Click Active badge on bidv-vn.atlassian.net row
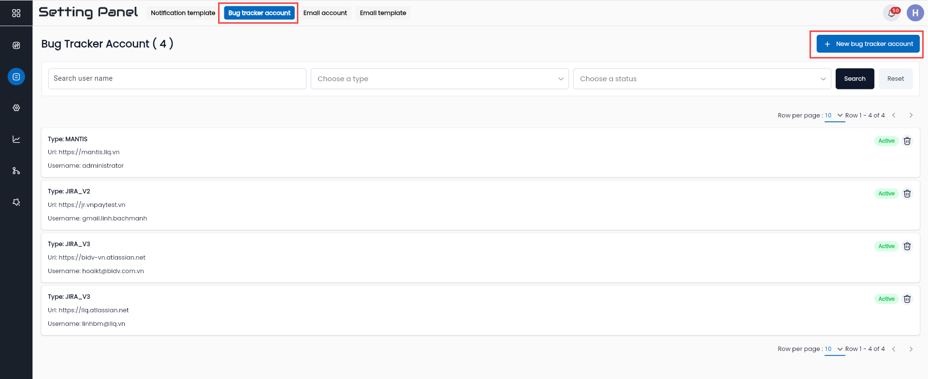 886,246
